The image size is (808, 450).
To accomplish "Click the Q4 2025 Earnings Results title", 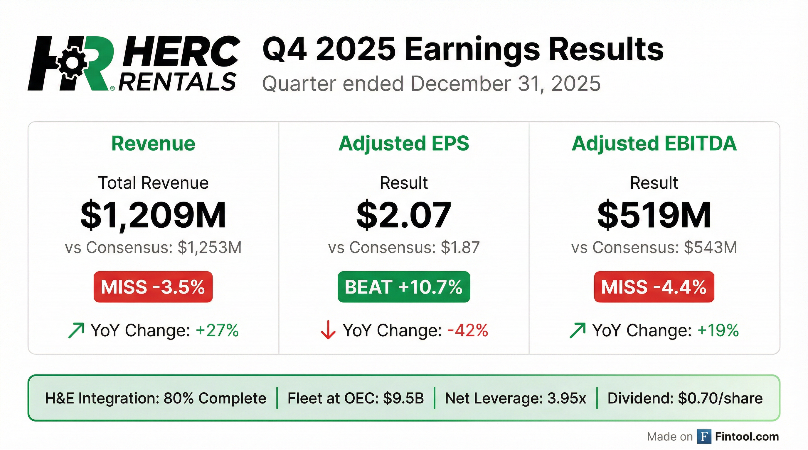I will tap(463, 50).
